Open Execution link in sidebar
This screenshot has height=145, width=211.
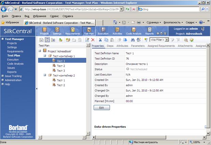tap(13, 60)
